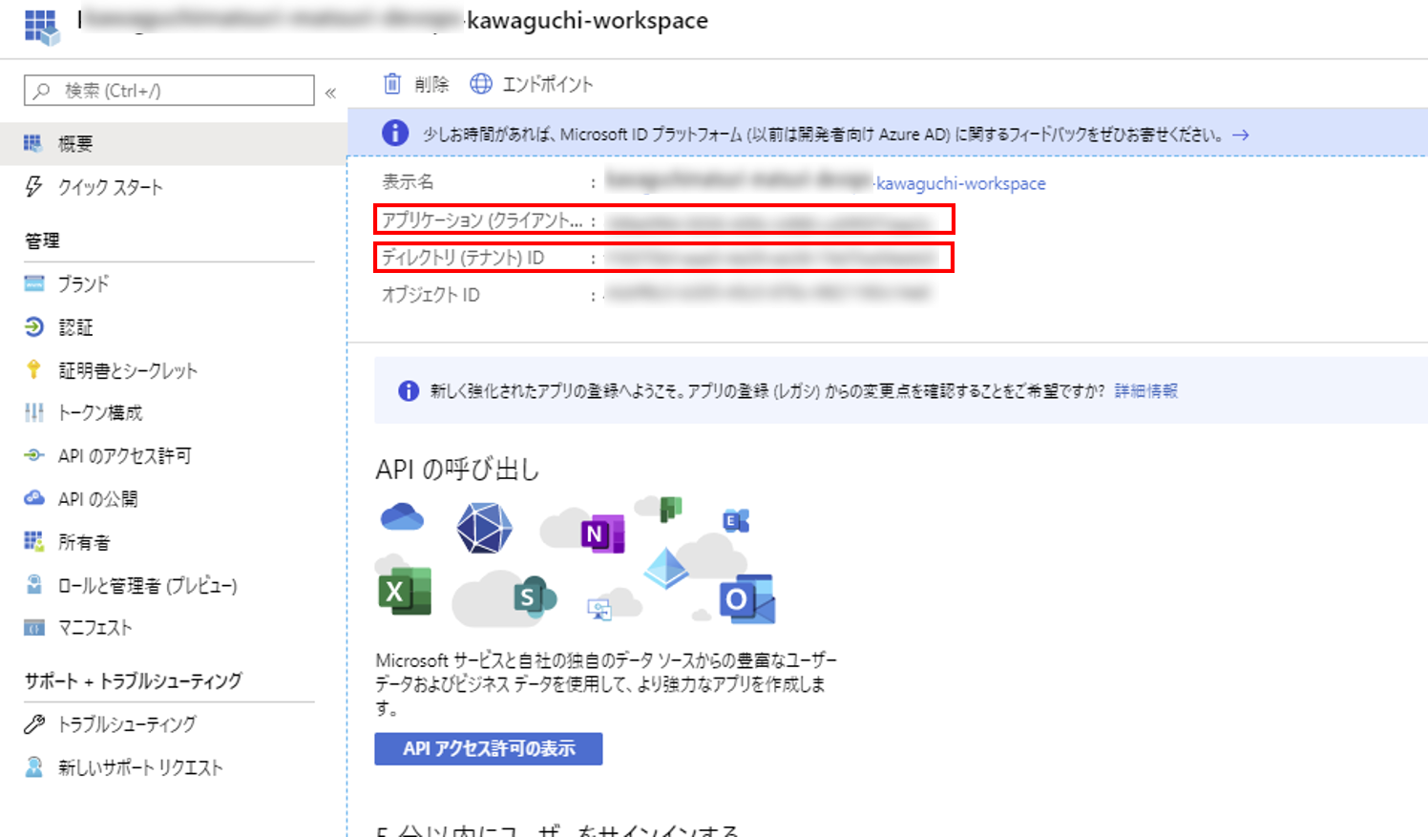Viewport: 1428px width, 837px height.
Task: Open トラブルシューティング wrench item
Action: click(x=126, y=724)
